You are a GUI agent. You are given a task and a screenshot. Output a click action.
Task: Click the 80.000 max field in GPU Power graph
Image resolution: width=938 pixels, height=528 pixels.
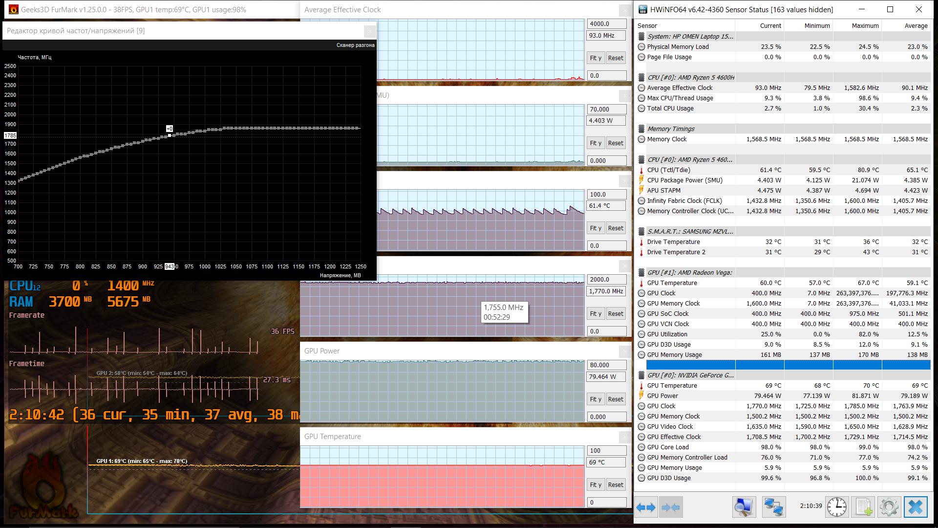coord(607,365)
